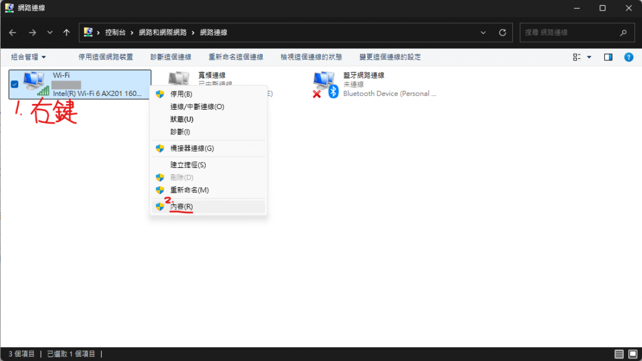Click the Intel(R) Wi-Fi 6 AX201 text

[97, 93]
